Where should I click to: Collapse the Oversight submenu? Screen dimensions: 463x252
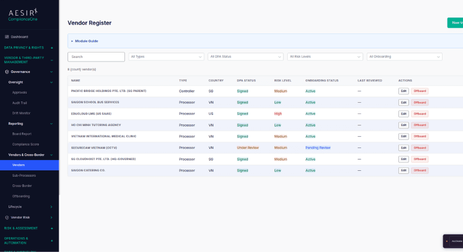click(x=51, y=82)
